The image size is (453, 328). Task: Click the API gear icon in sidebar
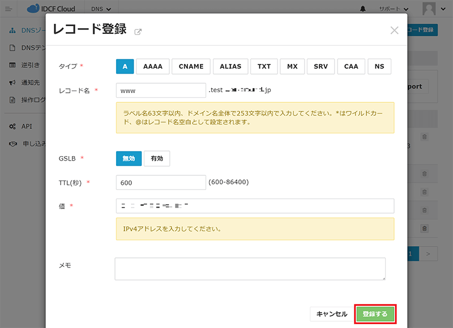(12, 127)
